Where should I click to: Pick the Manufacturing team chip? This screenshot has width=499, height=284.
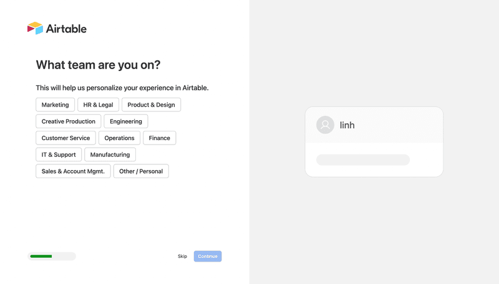[110, 154]
